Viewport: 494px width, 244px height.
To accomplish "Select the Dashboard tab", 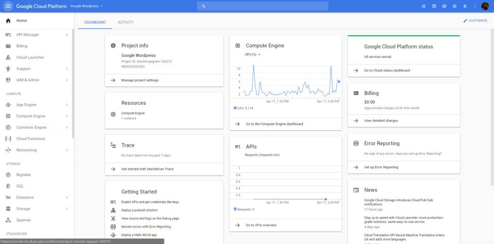I will click(x=95, y=22).
